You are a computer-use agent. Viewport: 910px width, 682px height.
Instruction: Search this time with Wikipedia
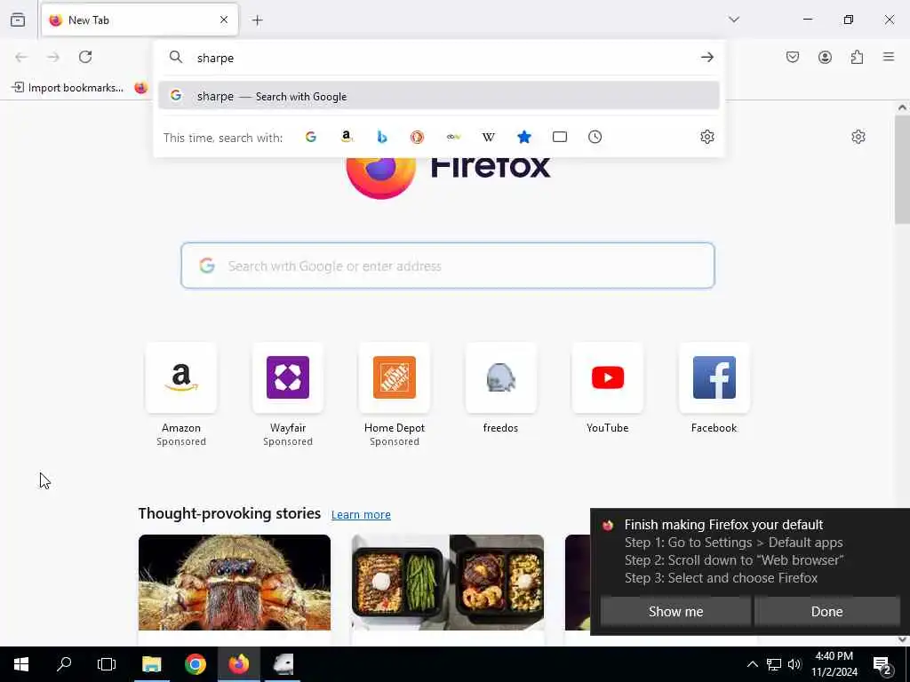pyautogui.click(x=489, y=137)
